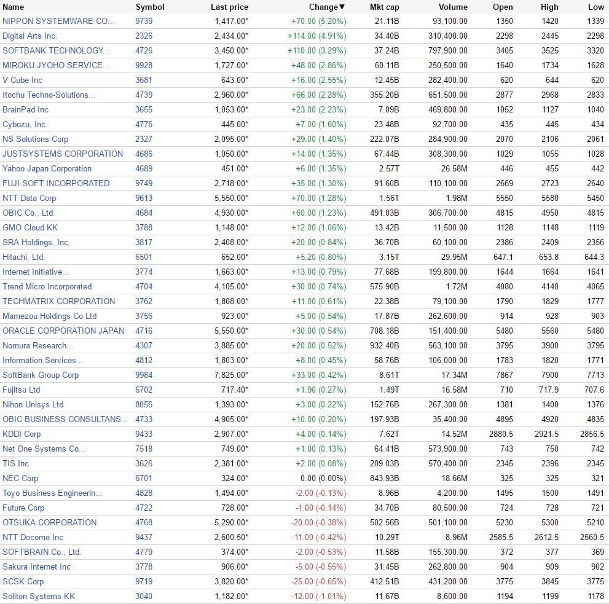
Task: Click ticker symbol 4689
Action: tap(144, 168)
